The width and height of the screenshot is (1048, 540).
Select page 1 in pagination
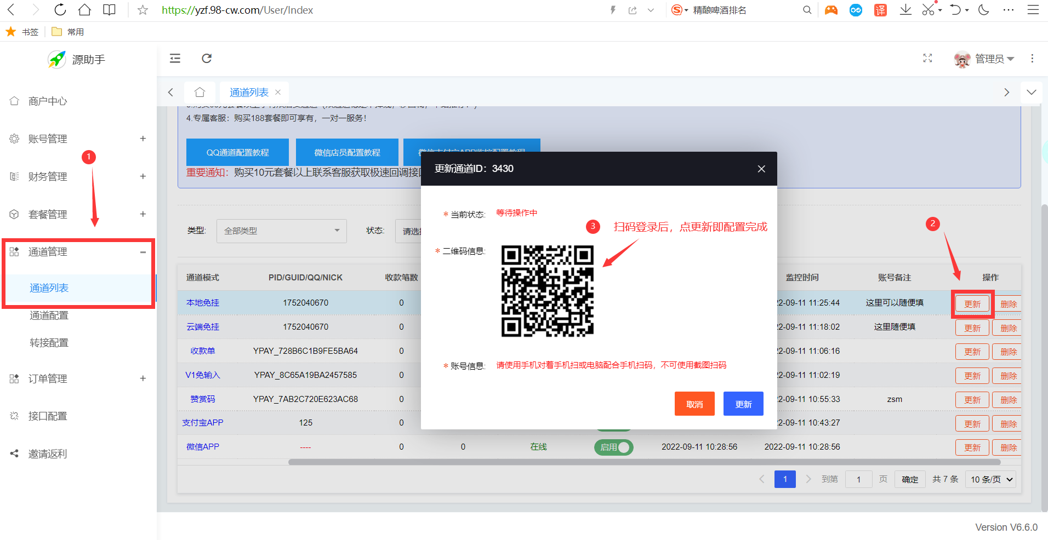pos(785,479)
